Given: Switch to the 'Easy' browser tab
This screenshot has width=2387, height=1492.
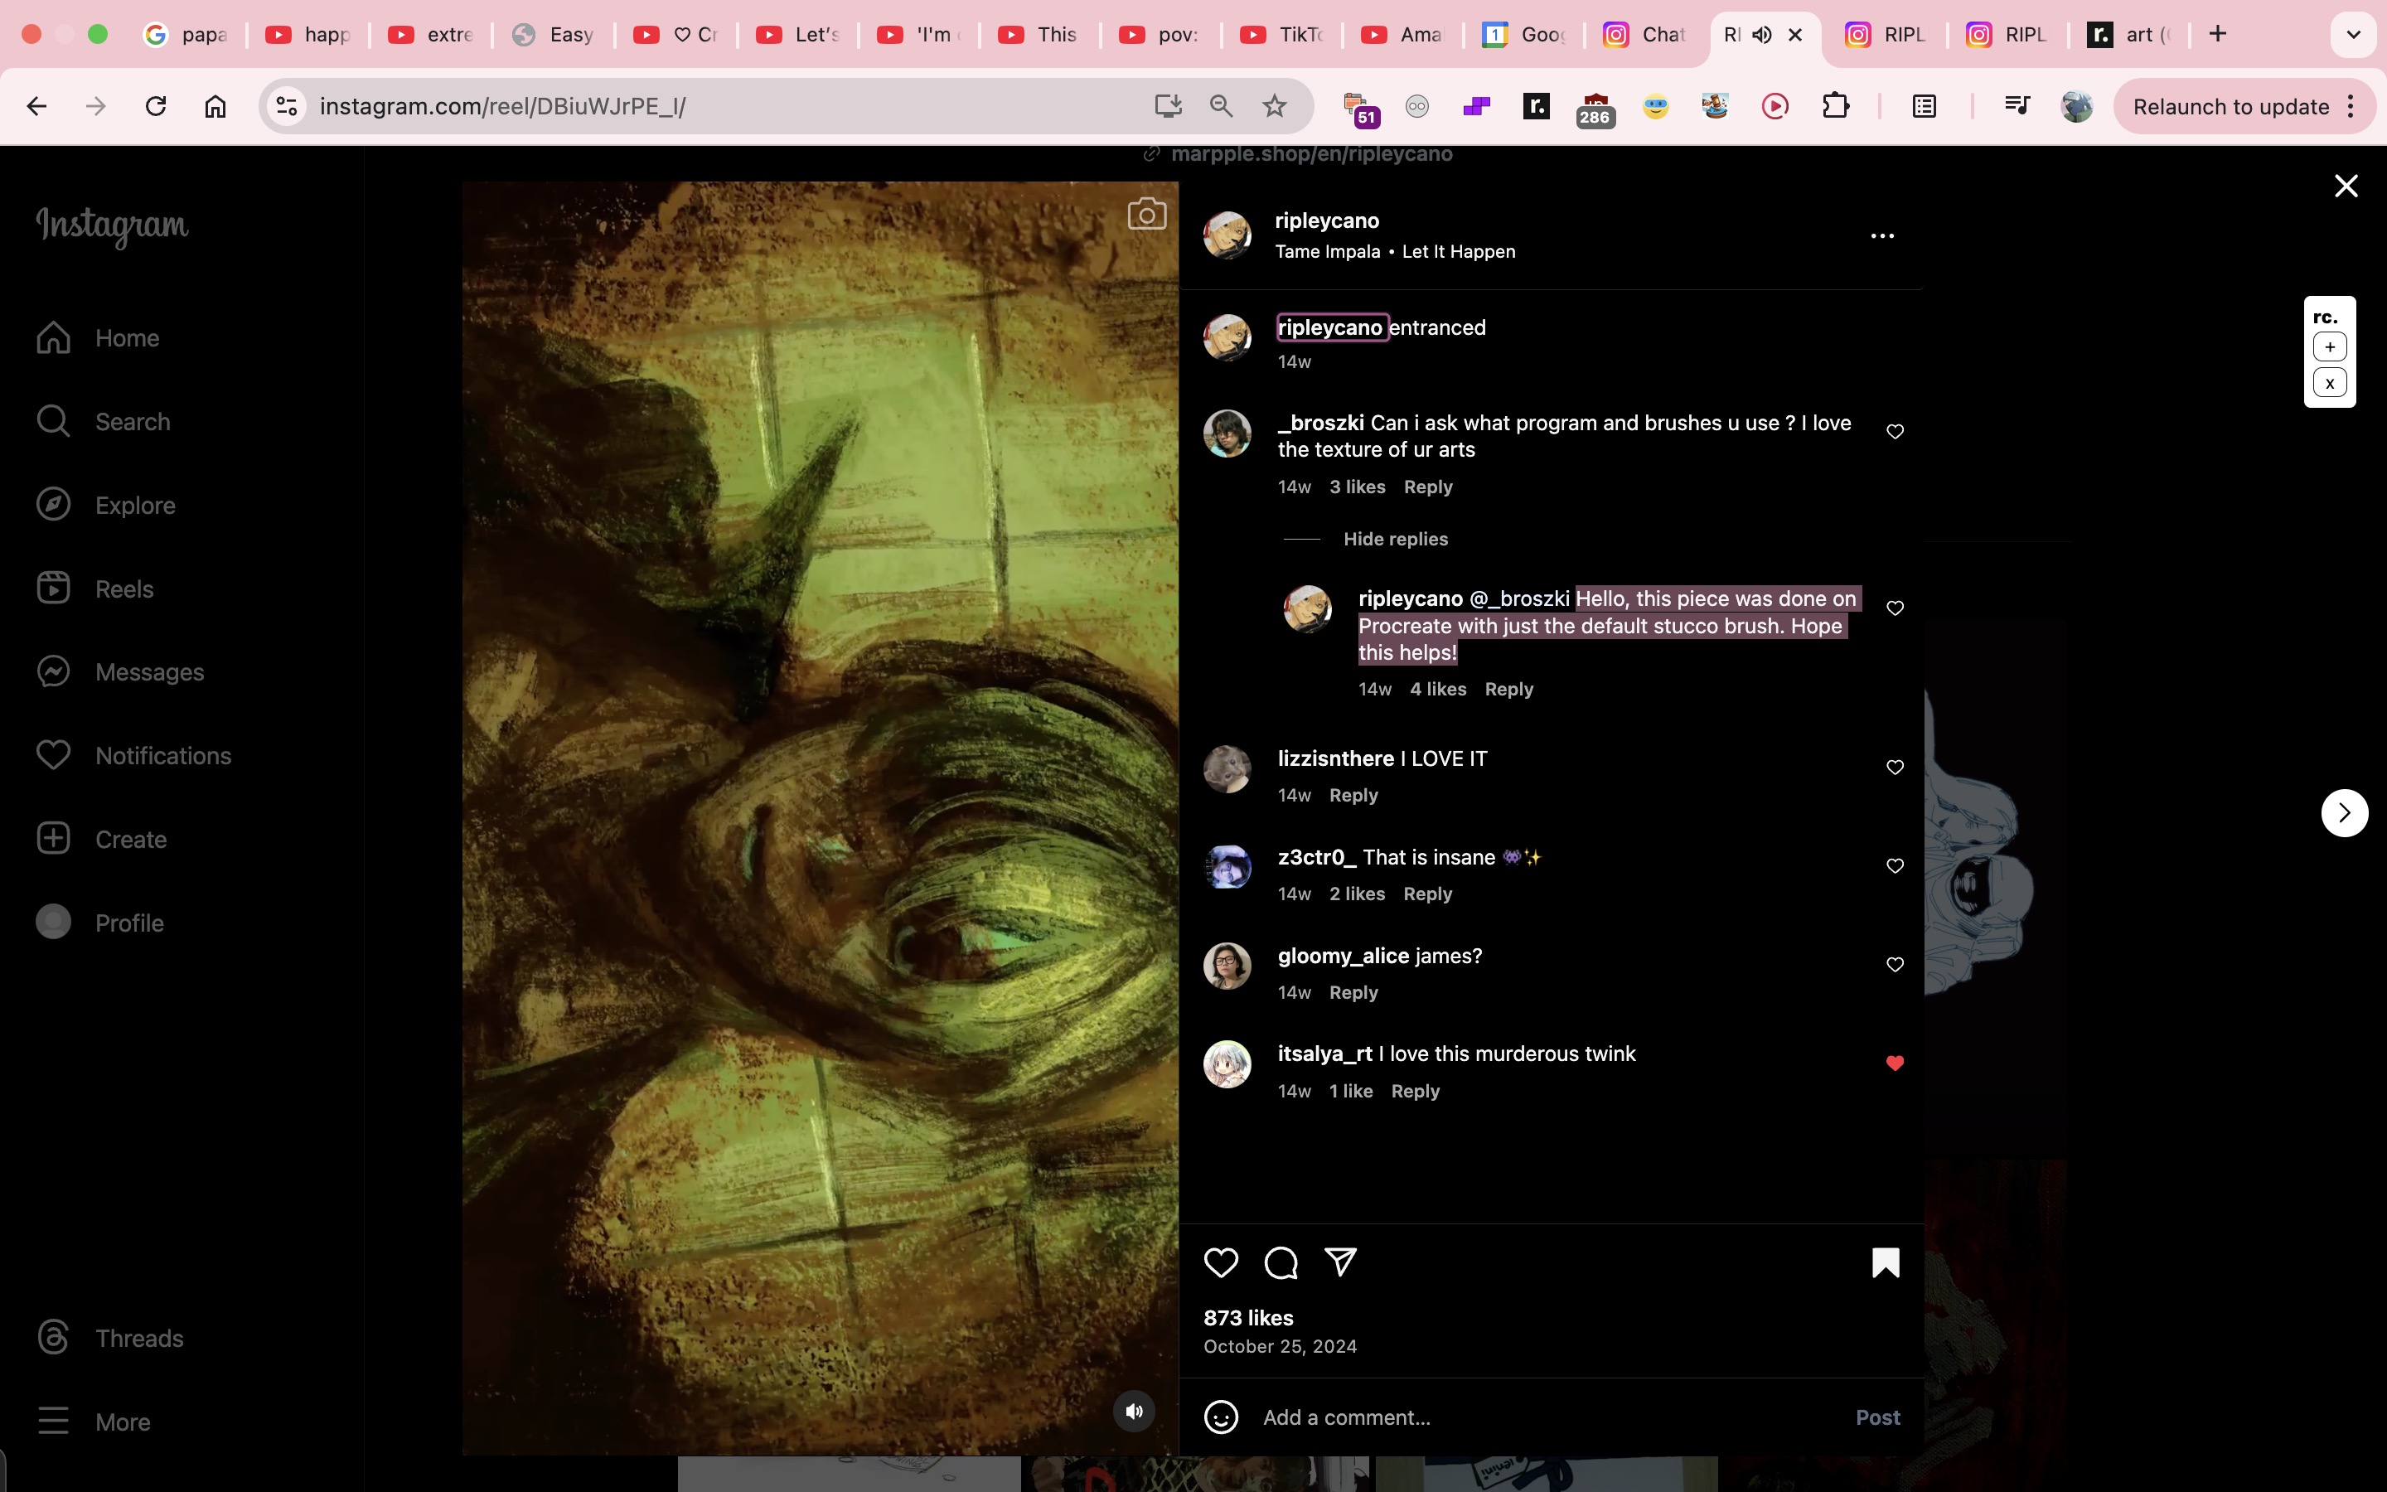Looking at the screenshot, I should pos(554,35).
